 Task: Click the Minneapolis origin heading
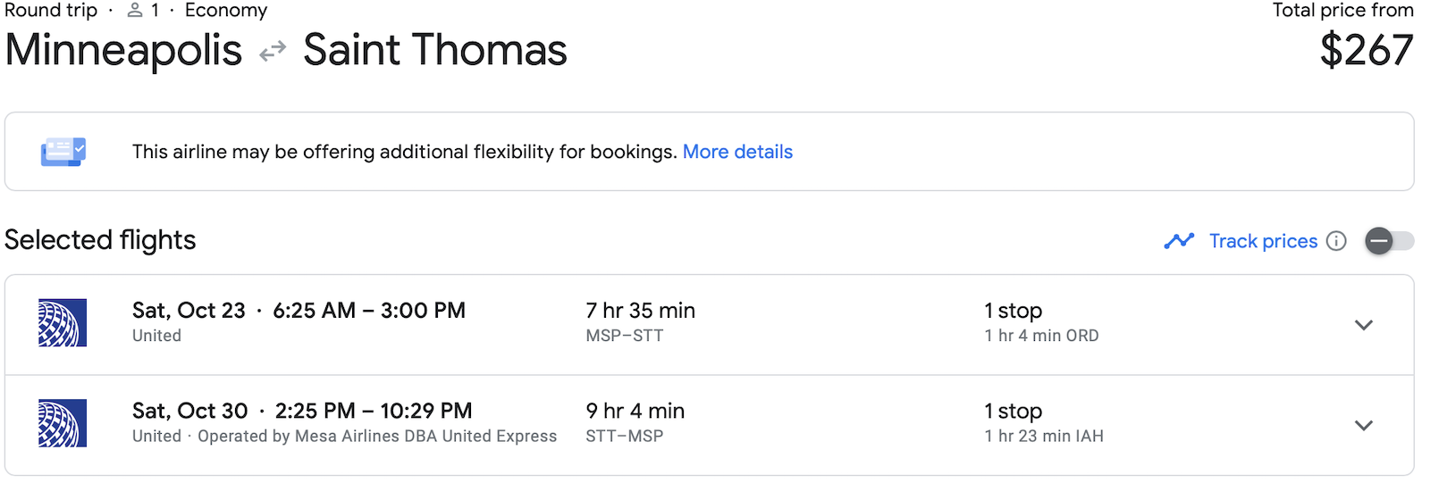point(123,50)
